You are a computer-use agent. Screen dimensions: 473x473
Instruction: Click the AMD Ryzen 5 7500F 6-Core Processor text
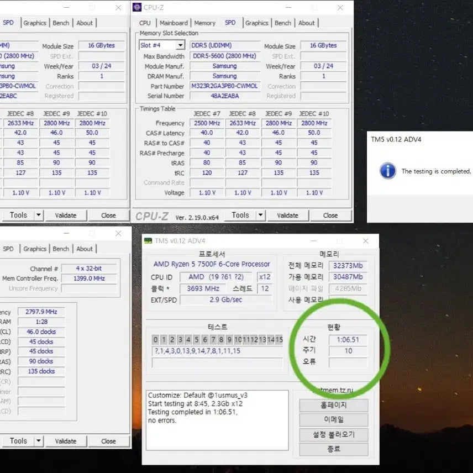(x=212, y=264)
